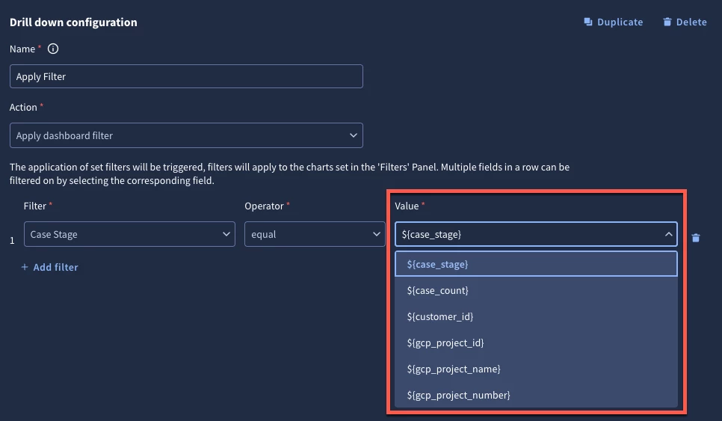Click the Delete button label
The width and height of the screenshot is (722, 421).
pos(691,22)
